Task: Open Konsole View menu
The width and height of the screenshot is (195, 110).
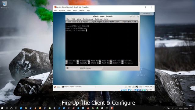Action: [79, 19]
